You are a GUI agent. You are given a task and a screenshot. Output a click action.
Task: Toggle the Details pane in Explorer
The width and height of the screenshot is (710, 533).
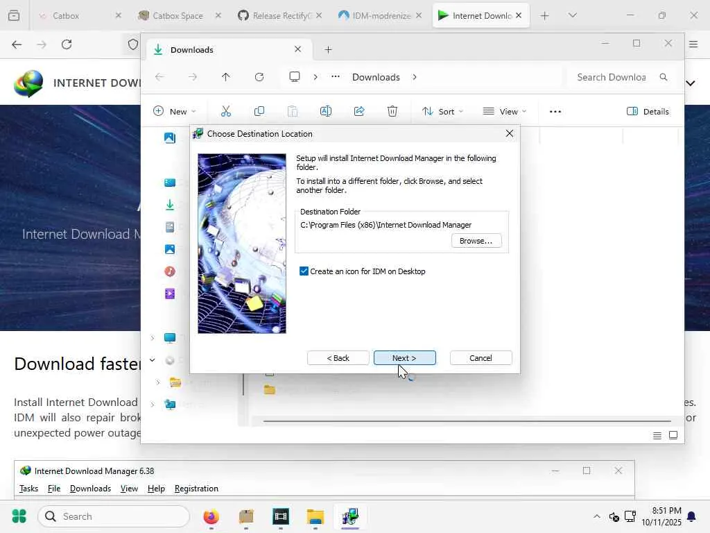coord(648,112)
